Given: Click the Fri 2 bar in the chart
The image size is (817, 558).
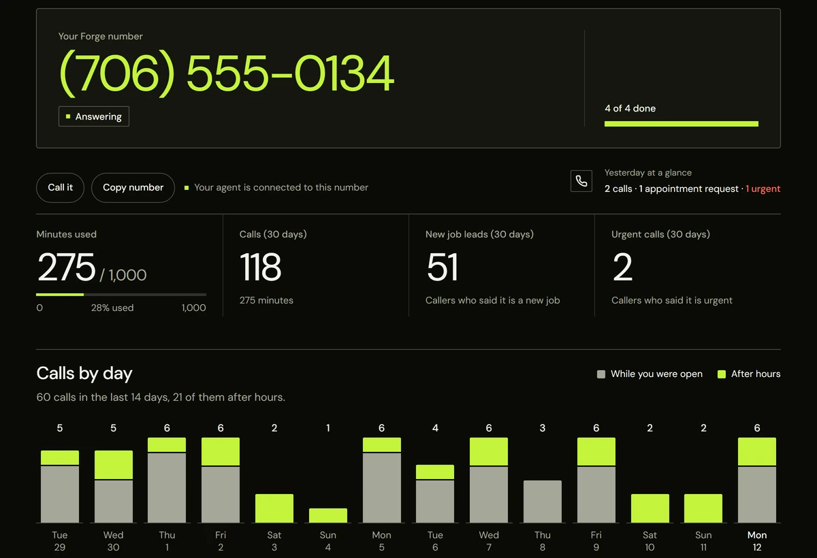Looking at the screenshot, I should (x=221, y=480).
